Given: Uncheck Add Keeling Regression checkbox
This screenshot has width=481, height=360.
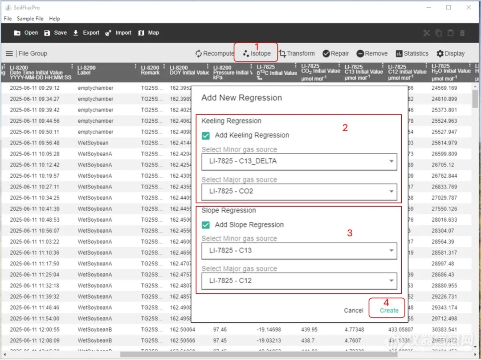Looking at the screenshot, I should pyautogui.click(x=206, y=136).
